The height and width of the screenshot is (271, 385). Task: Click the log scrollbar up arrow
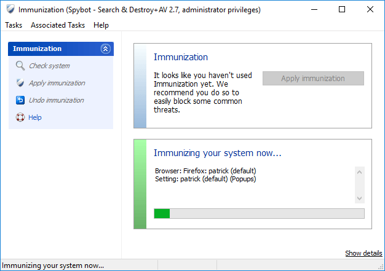click(x=360, y=172)
